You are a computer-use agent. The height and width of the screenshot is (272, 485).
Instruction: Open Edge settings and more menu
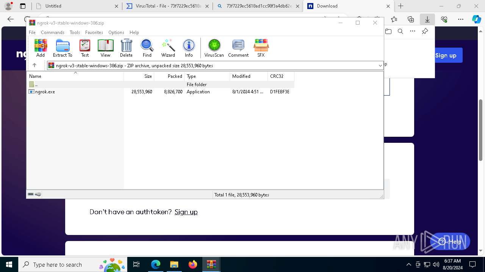pos(461,19)
